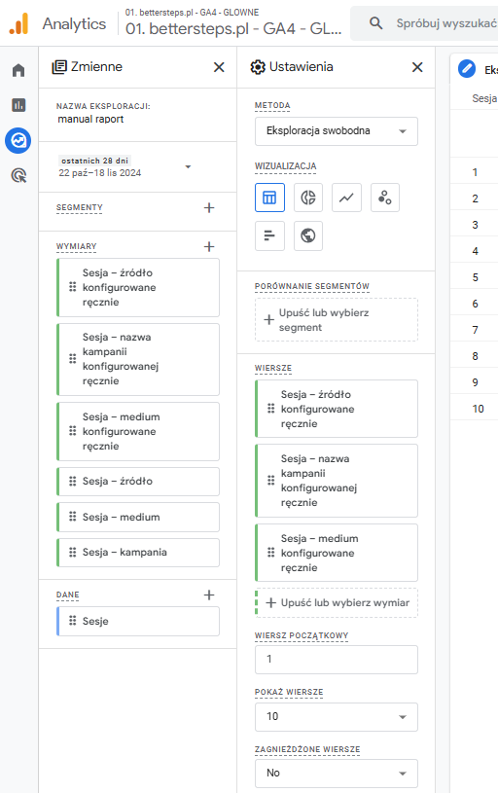Click the Dane section label
The image size is (498, 793).
68,595
